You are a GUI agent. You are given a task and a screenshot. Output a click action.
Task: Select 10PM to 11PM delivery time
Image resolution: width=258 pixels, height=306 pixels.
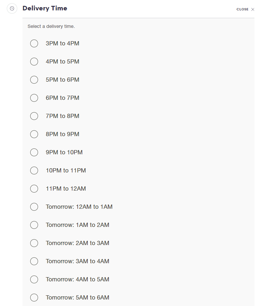[34, 171]
